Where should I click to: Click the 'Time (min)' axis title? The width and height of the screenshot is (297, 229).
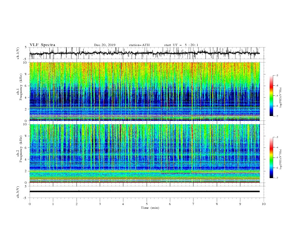(150, 208)
